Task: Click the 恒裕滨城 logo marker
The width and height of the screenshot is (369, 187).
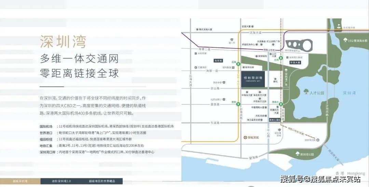Action: click(245, 137)
